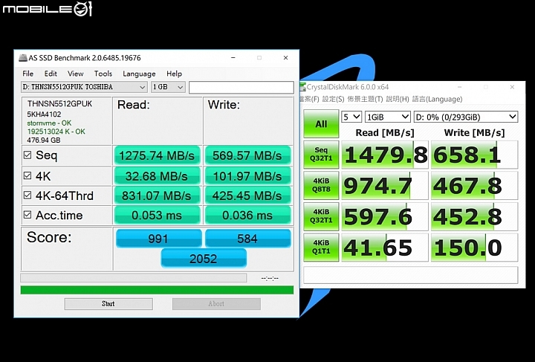Click the empty comment box in CrystalDiskMark
Viewport: 535px width, 362px height.
pyautogui.click(x=410, y=274)
